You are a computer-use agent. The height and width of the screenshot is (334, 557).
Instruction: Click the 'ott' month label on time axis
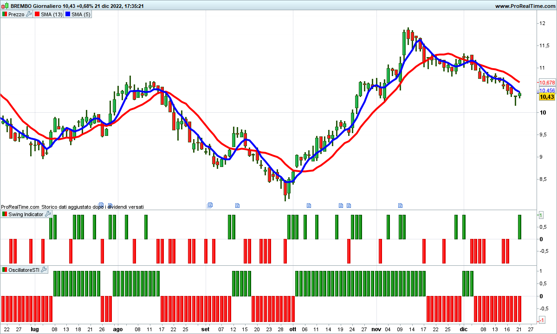[292, 329]
